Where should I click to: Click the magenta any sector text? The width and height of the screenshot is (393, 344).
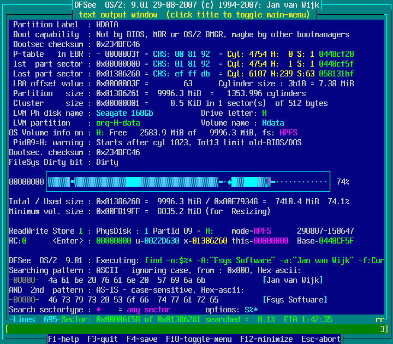point(148,310)
